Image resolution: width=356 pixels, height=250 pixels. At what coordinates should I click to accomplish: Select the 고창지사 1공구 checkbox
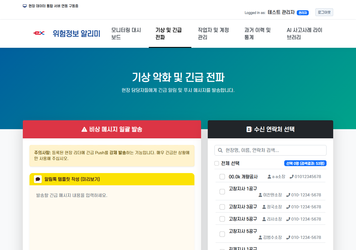(222, 192)
